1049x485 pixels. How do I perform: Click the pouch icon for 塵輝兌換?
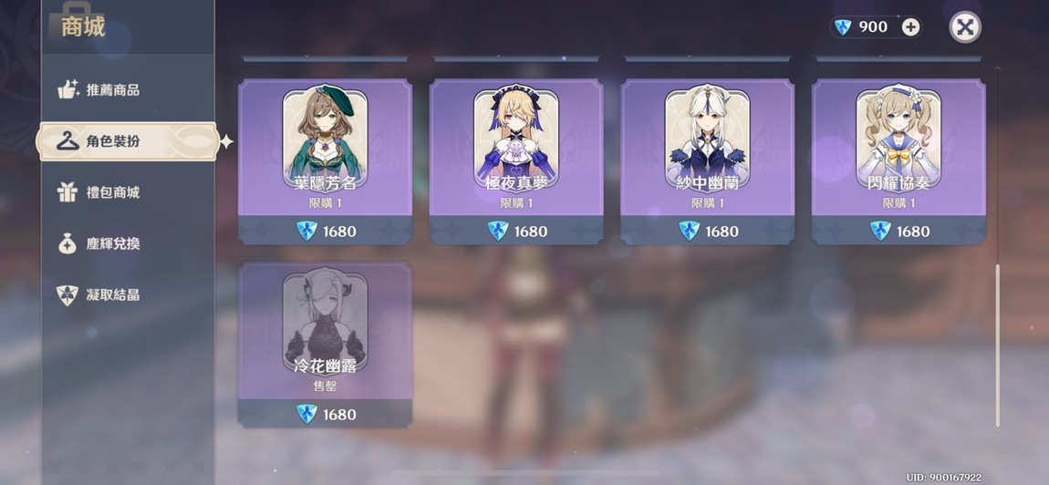[x=68, y=243]
